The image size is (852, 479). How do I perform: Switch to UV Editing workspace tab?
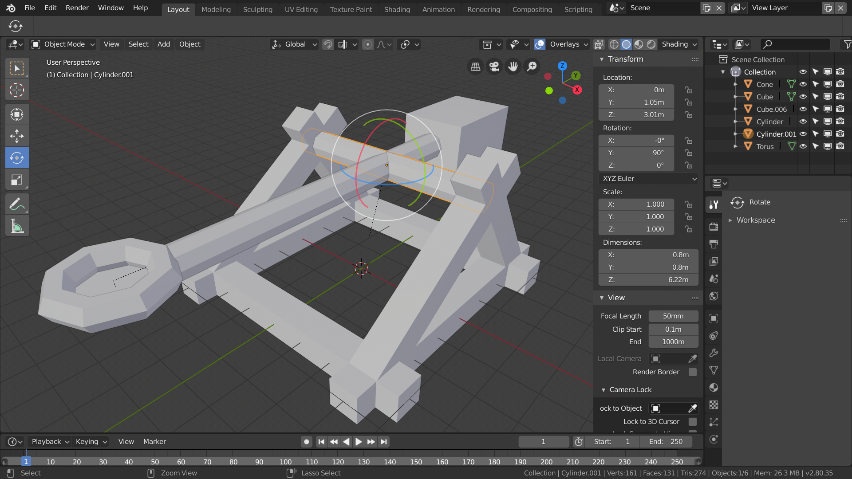pyautogui.click(x=301, y=9)
